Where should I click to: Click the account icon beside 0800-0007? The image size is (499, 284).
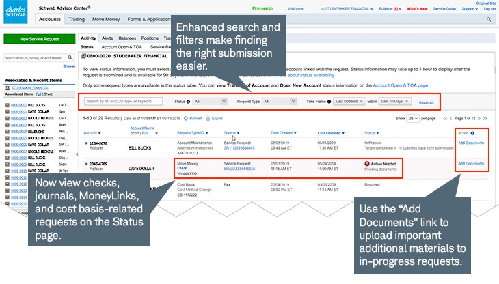[x=8, y=151]
